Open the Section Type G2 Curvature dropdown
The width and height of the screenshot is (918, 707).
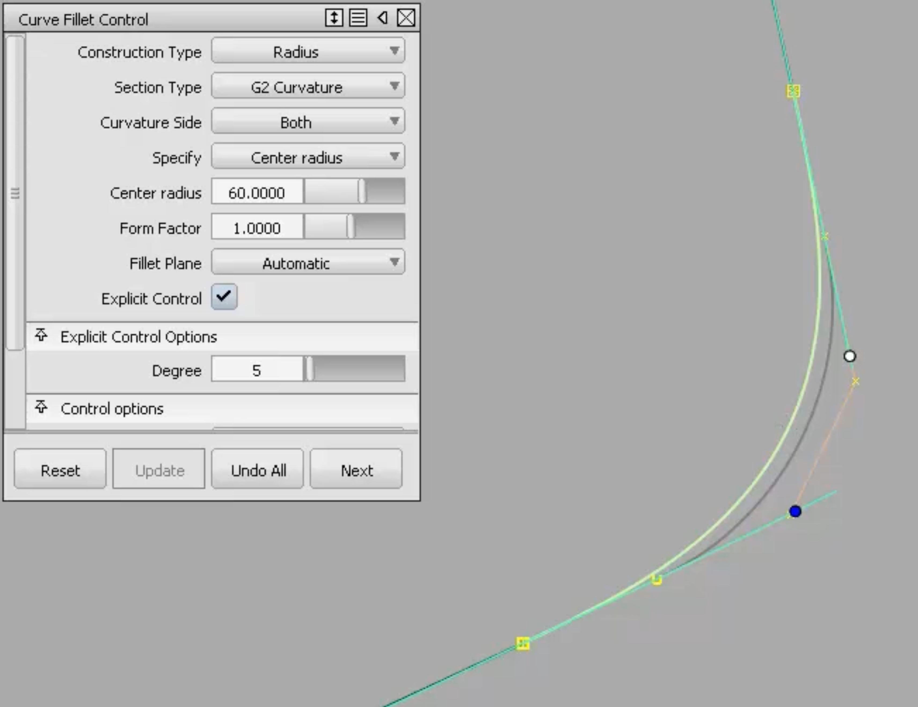click(x=308, y=87)
